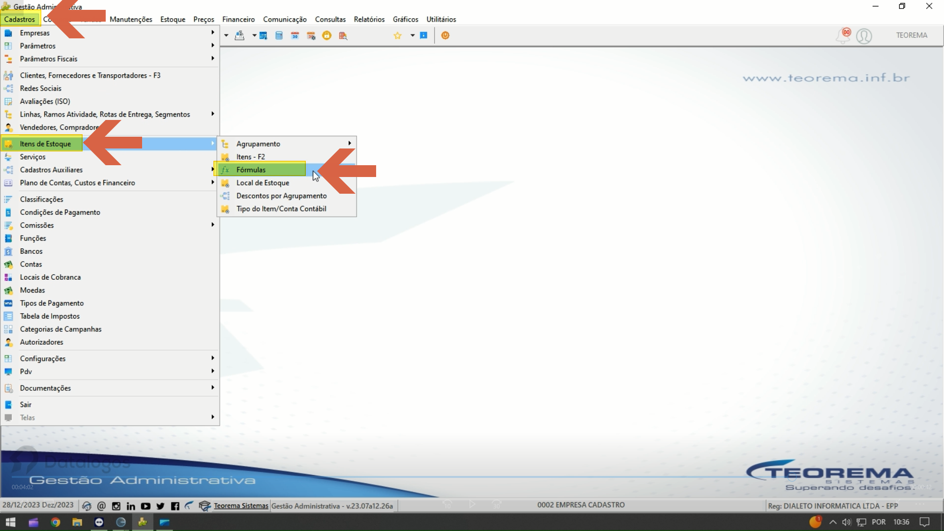Select Autorizadores menu entry
Image resolution: width=944 pixels, height=531 pixels.
pyautogui.click(x=110, y=342)
